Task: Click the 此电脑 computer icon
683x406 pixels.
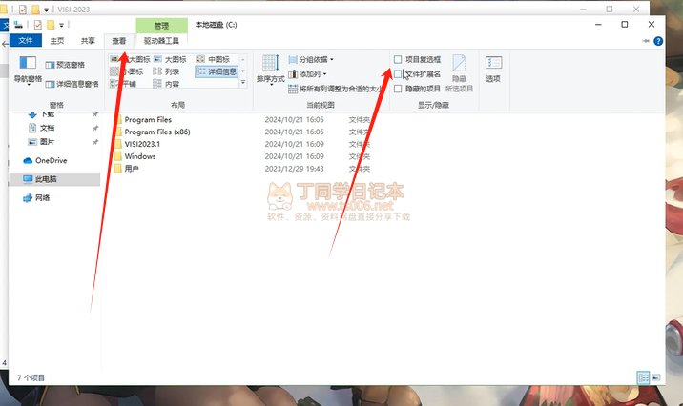Action: [28, 179]
